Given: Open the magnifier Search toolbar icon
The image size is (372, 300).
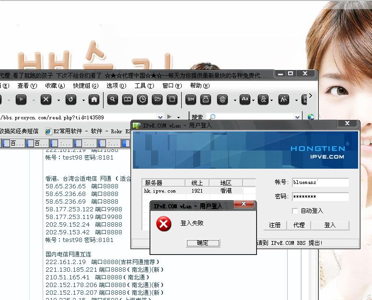Looking at the screenshot, I should (x=113, y=99).
